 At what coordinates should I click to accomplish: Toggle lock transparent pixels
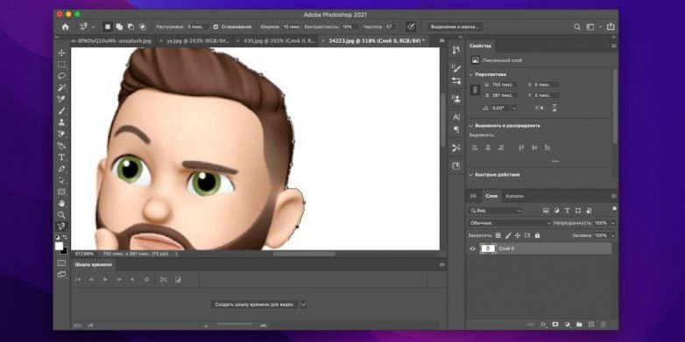pyautogui.click(x=498, y=235)
